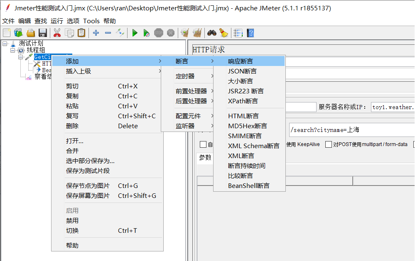Click the Expand all plus icon

(x=96, y=33)
